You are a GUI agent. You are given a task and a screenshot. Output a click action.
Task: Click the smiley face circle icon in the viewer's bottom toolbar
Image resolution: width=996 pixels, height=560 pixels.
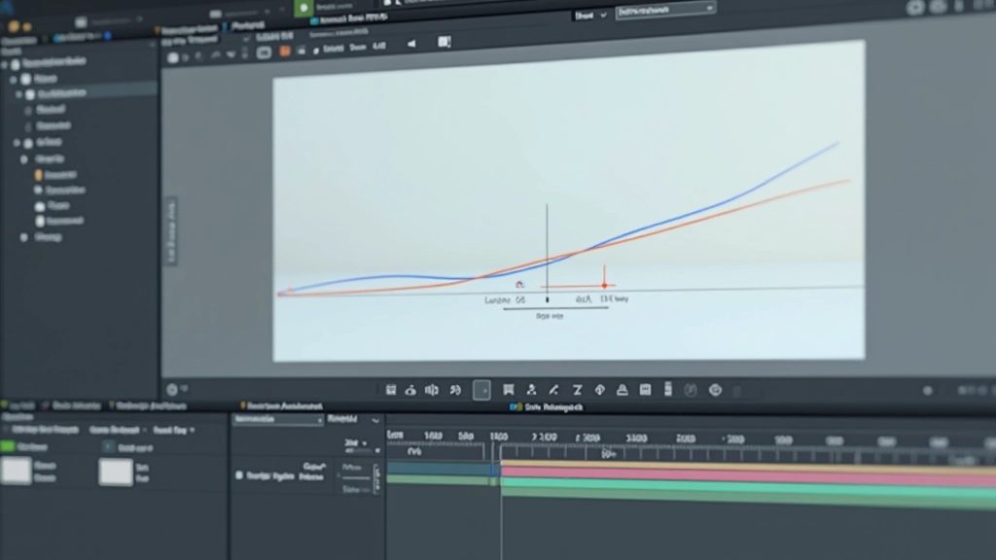[x=715, y=390]
